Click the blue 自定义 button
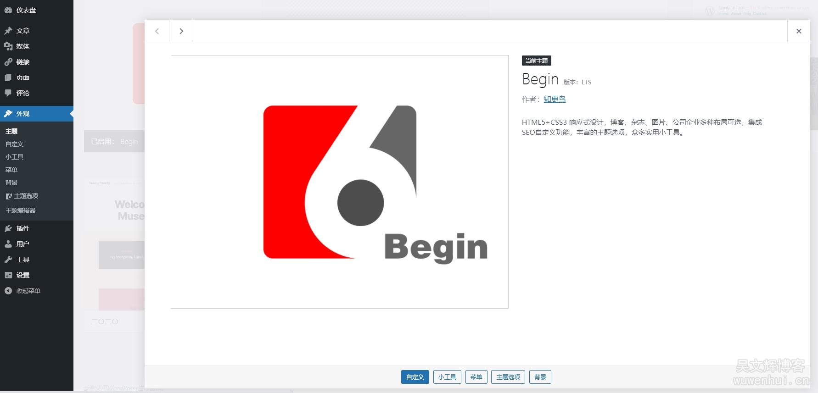This screenshot has width=818, height=393. point(415,377)
